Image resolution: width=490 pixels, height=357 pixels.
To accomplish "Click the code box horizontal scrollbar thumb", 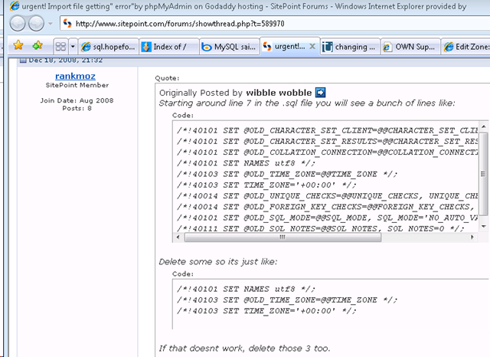I will point(283,237).
